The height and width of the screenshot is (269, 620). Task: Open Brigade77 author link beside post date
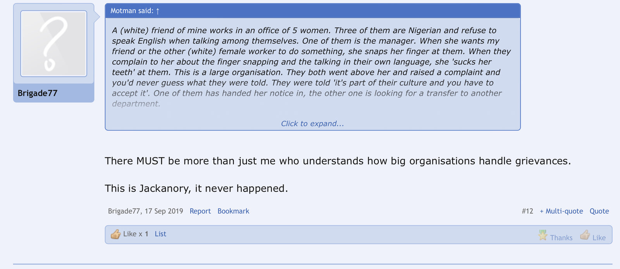pos(124,211)
